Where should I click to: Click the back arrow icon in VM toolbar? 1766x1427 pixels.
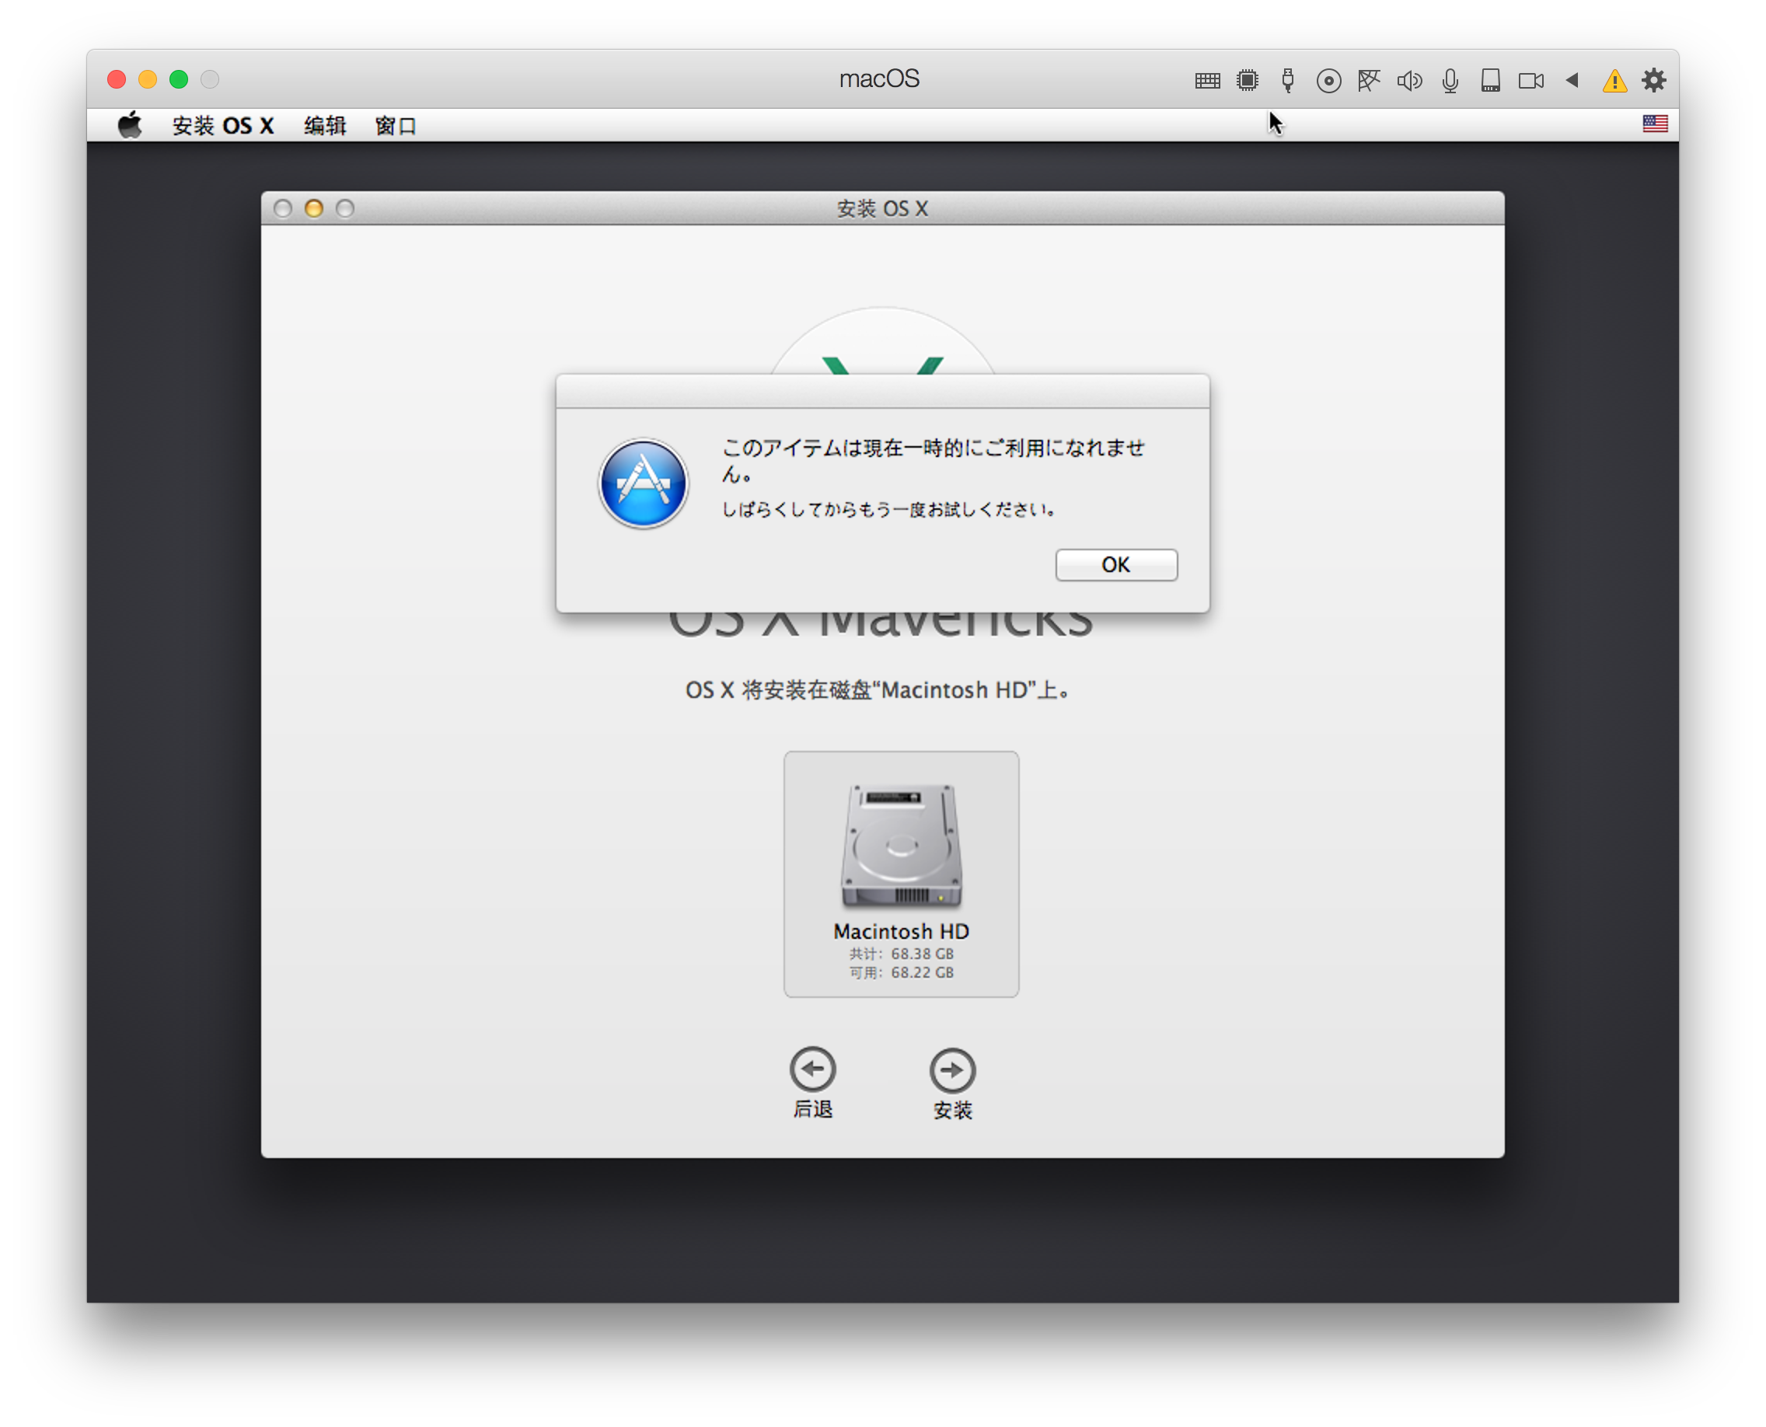pos(1571,80)
